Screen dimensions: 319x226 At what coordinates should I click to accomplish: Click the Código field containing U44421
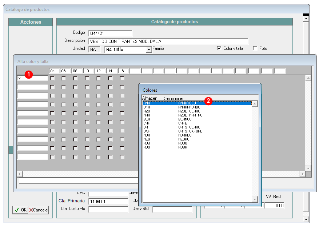[x=110, y=33]
